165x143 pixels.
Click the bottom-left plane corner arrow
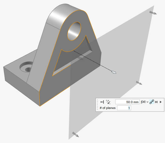[76, 135]
